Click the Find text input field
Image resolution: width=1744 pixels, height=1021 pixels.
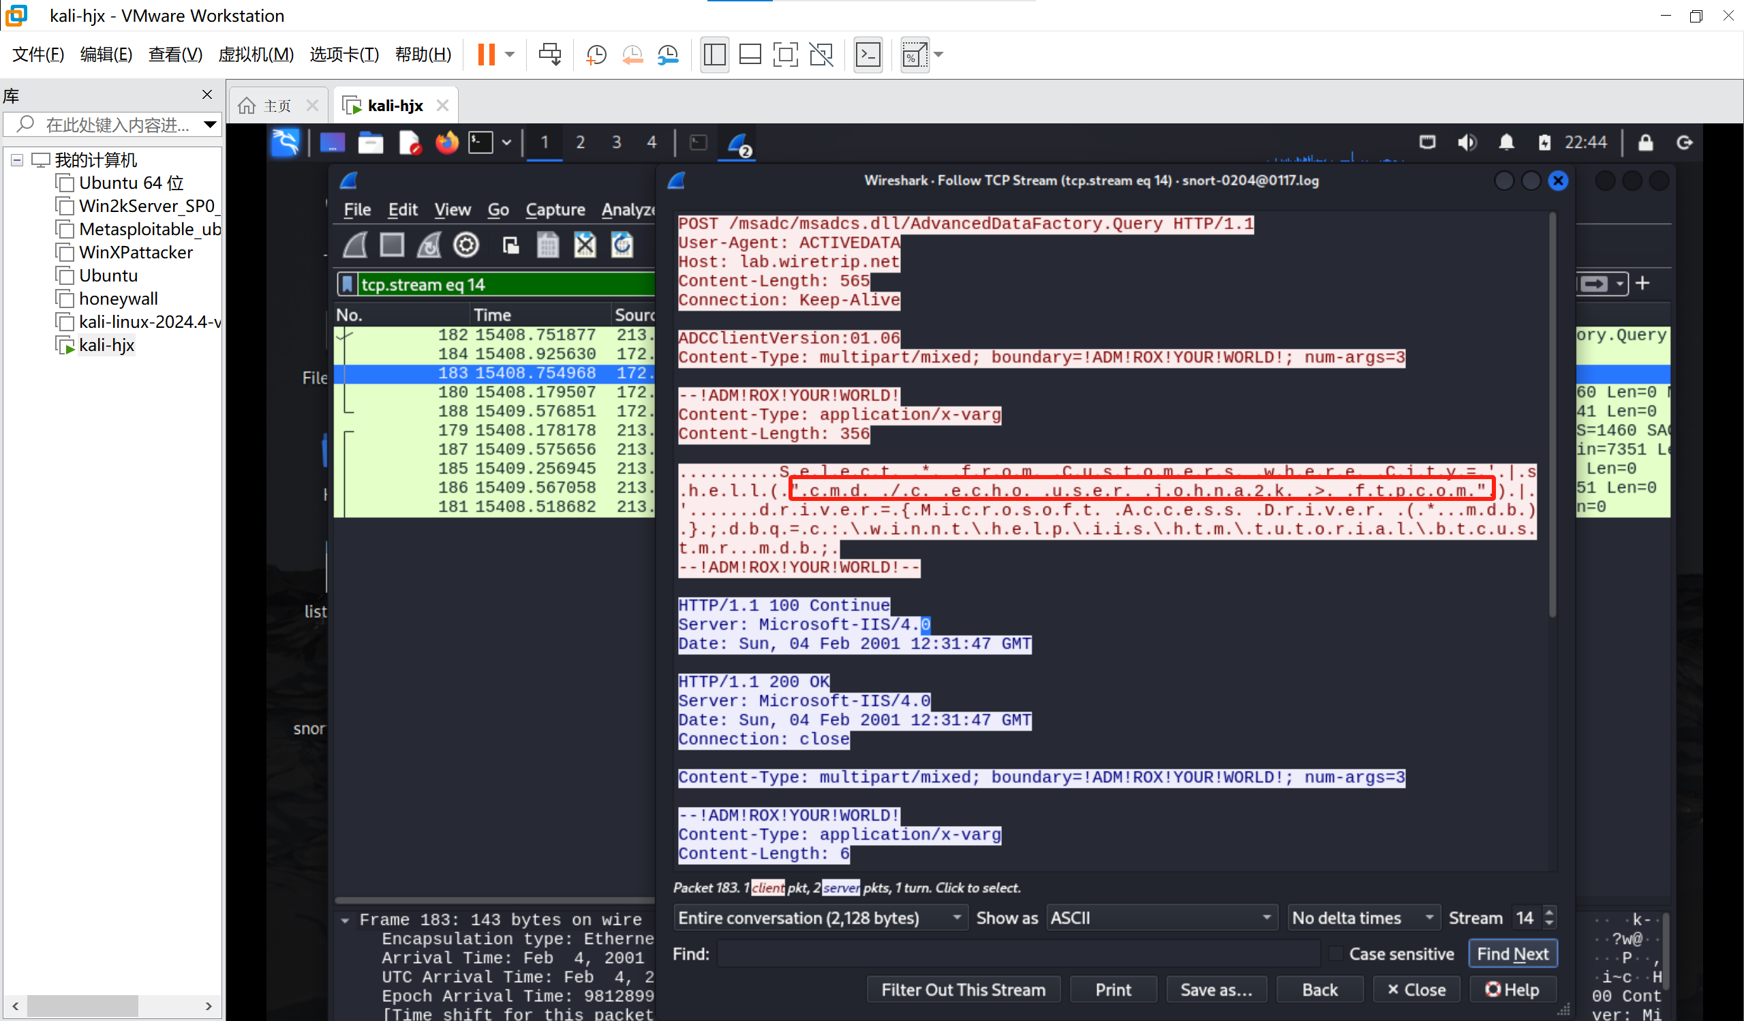[x=1018, y=953]
